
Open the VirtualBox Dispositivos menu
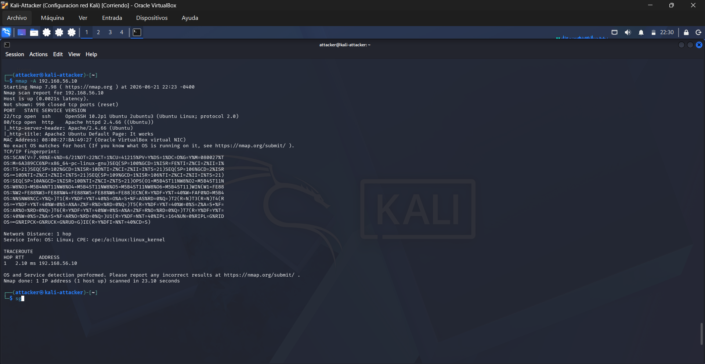(x=152, y=18)
